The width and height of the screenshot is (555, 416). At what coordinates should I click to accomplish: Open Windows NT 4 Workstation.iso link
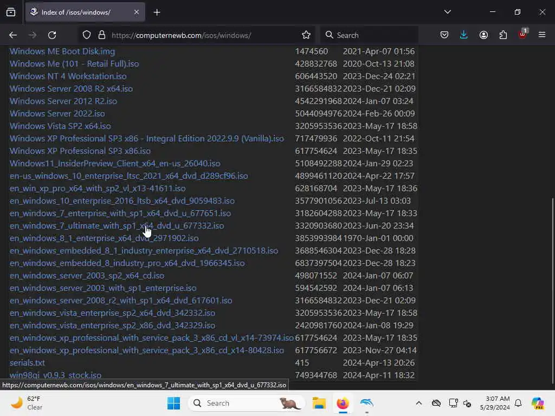pyautogui.click(x=68, y=76)
